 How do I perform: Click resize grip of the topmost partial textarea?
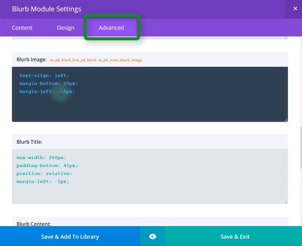286,38
